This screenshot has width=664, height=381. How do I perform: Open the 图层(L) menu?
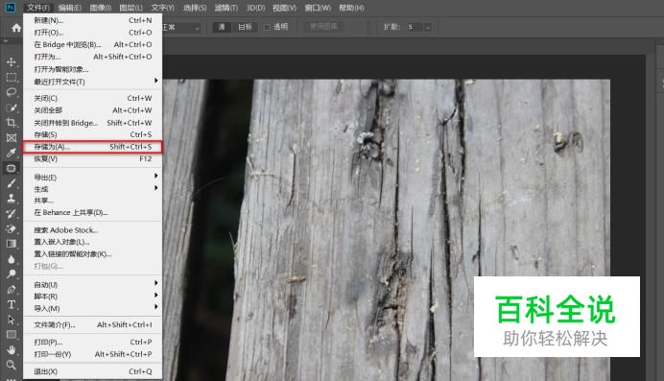pos(130,8)
